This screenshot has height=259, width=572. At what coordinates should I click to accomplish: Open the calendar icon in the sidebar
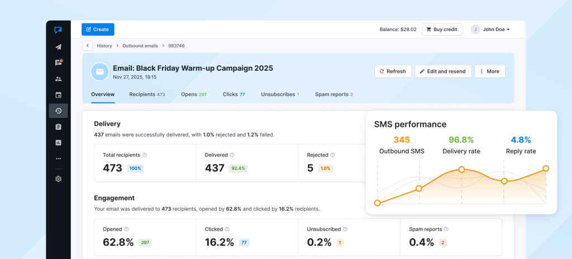point(58,95)
